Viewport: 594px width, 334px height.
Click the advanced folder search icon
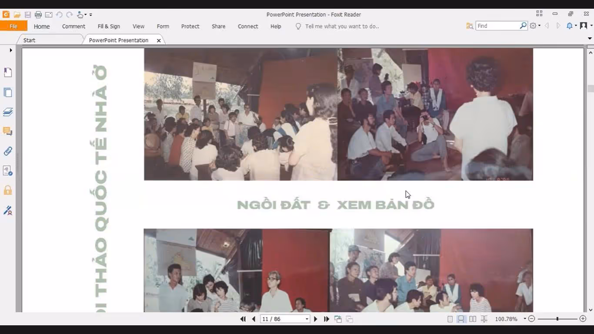(470, 26)
